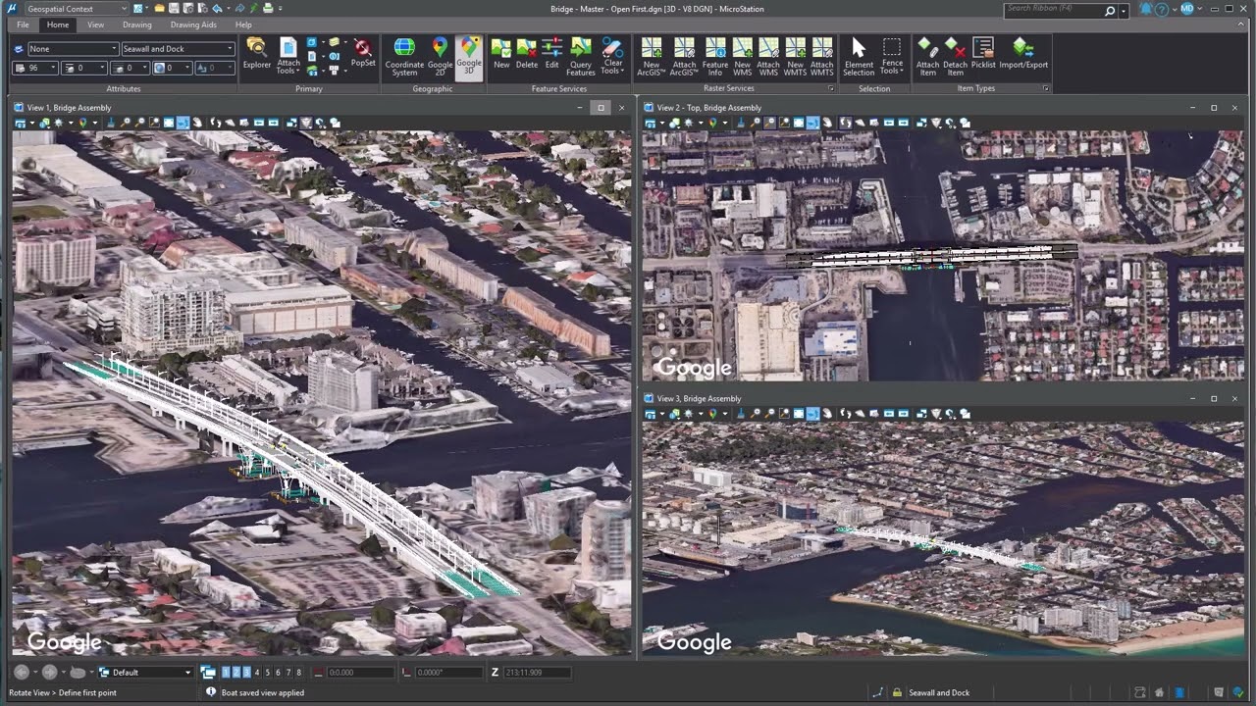
Task: Switch to the Help ribbon tab
Action: 243,25
